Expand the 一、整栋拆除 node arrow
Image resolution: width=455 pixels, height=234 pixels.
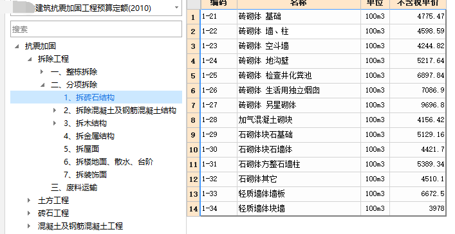(x=42, y=71)
